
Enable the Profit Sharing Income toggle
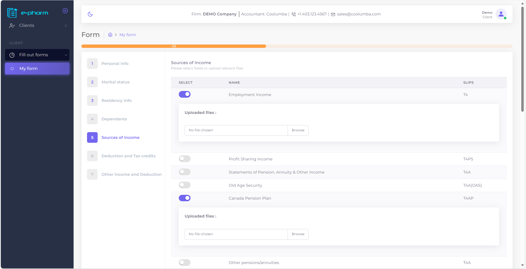(185, 159)
